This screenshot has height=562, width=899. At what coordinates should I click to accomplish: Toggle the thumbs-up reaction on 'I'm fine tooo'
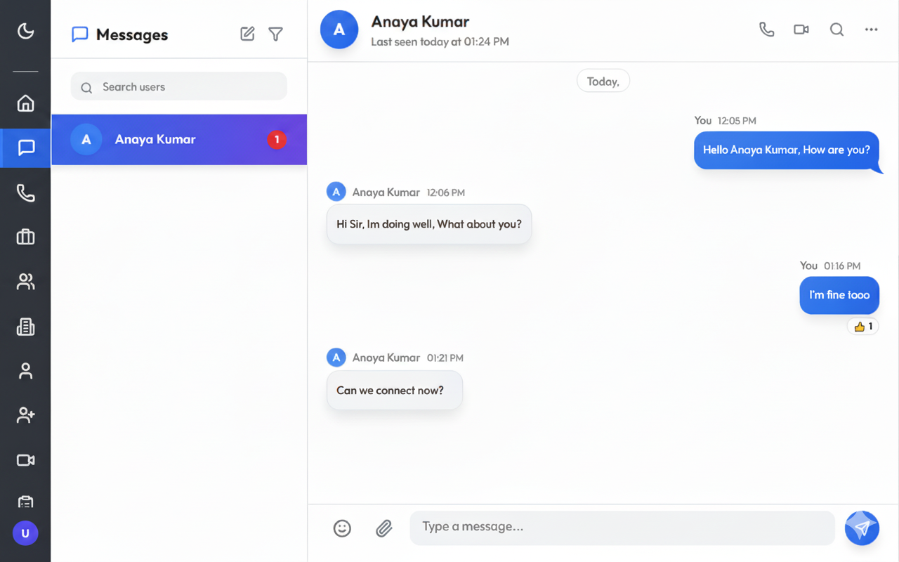click(x=862, y=326)
